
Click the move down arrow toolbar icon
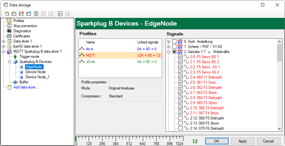[x=51, y=14]
